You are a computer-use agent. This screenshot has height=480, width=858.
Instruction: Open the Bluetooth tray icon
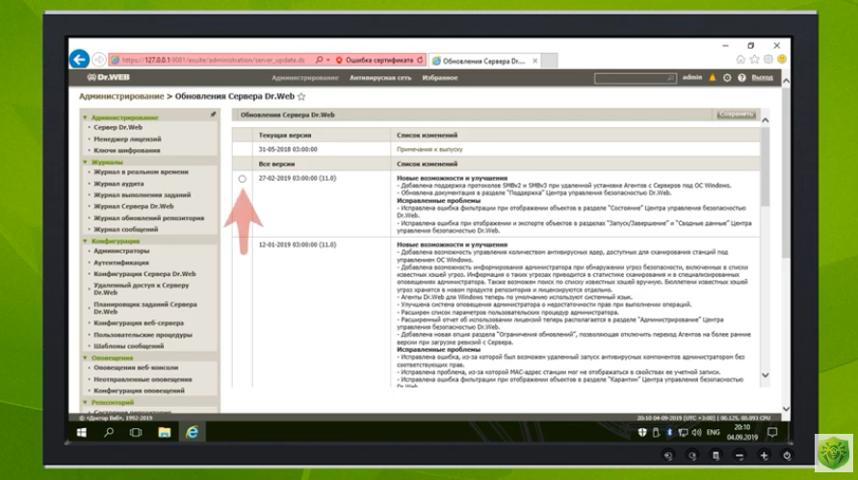(x=668, y=433)
